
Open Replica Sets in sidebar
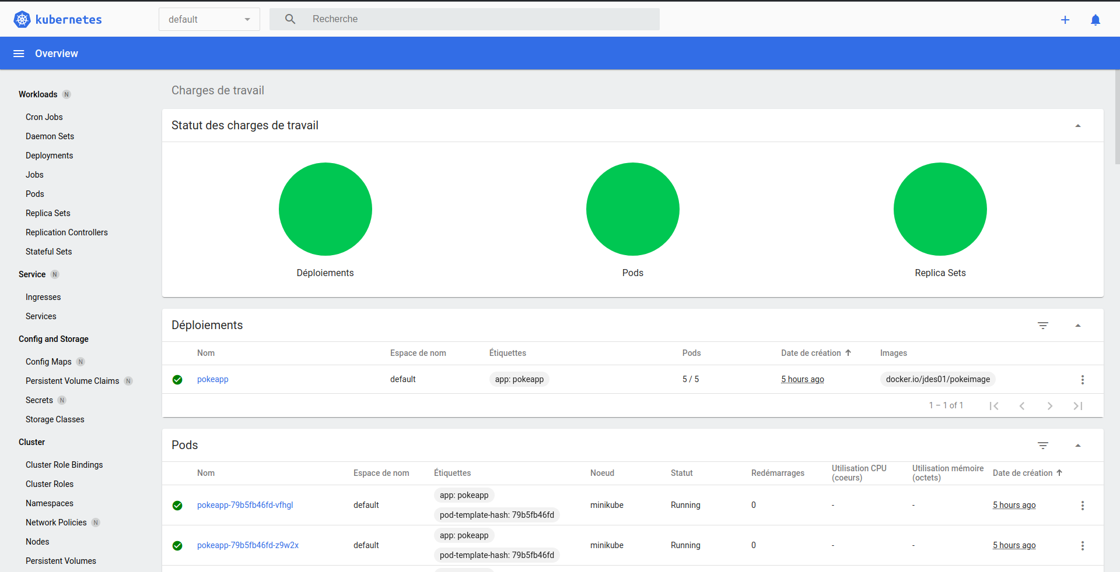click(x=48, y=213)
